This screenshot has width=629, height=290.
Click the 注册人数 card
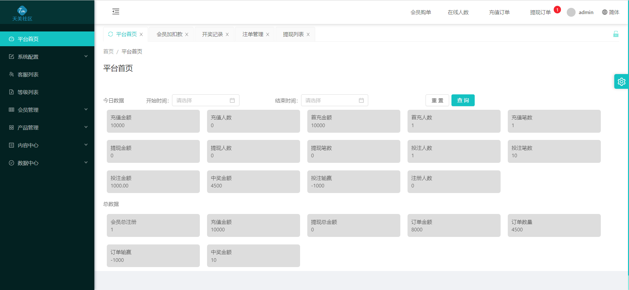[x=454, y=182]
